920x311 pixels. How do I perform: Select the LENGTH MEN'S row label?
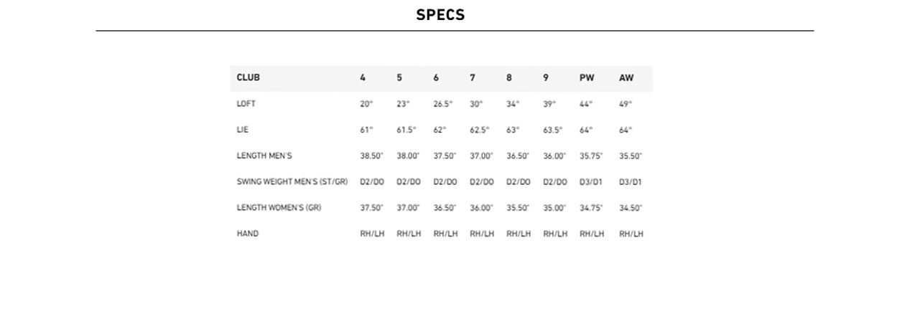click(264, 155)
